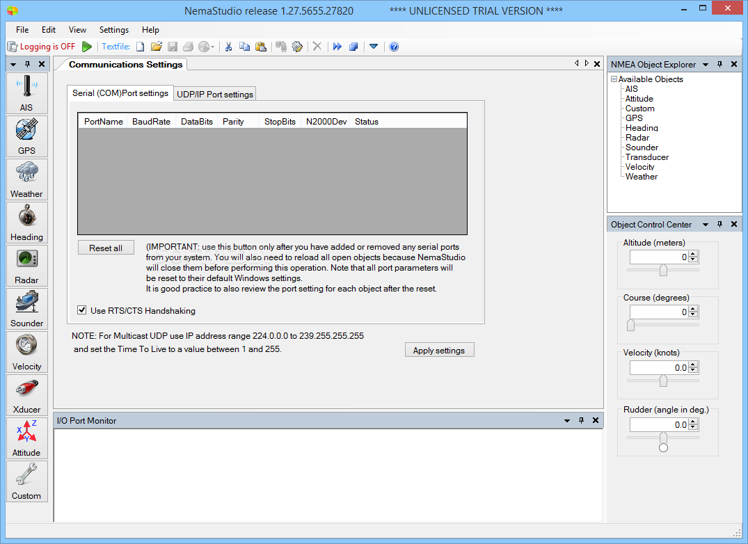
Task: Start logging with the green play icon
Action: [x=87, y=47]
